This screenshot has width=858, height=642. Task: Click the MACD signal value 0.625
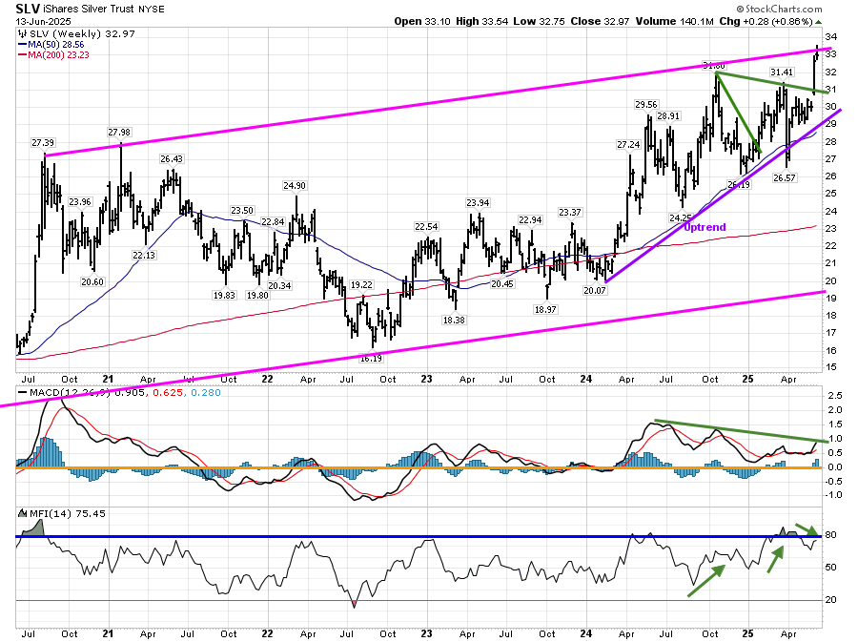168,392
